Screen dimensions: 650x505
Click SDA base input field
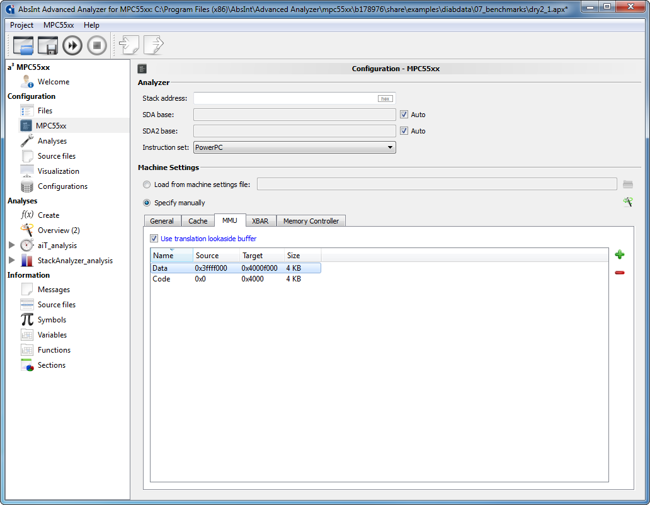click(x=294, y=115)
